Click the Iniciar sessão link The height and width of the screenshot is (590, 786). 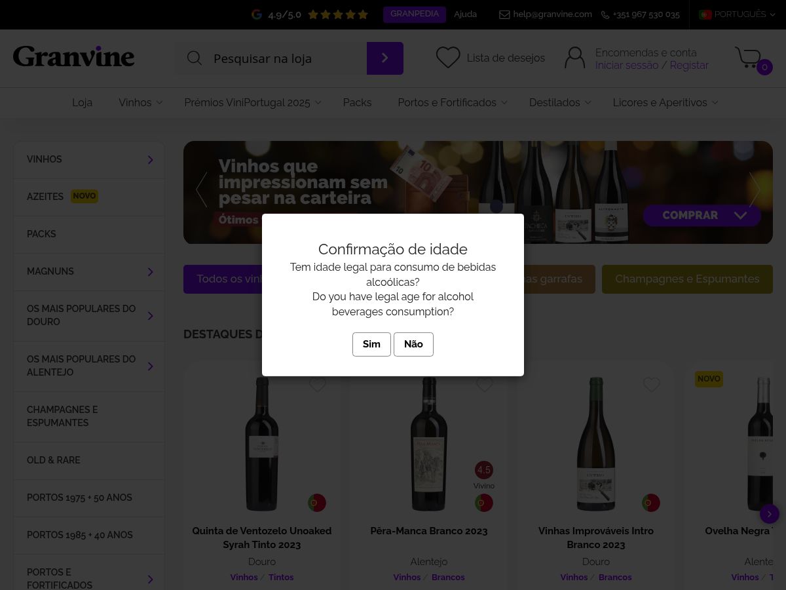pyautogui.click(x=627, y=66)
